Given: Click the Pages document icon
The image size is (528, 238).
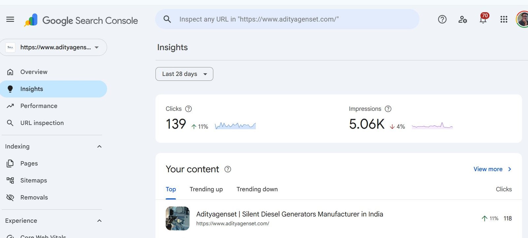Looking at the screenshot, I should coord(10,163).
